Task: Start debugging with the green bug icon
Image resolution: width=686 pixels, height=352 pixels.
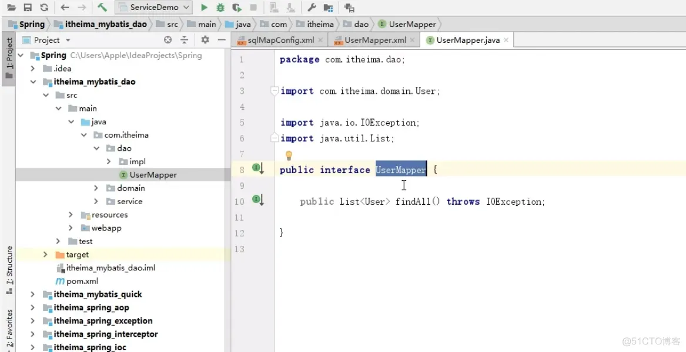Action: pyautogui.click(x=220, y=8)
